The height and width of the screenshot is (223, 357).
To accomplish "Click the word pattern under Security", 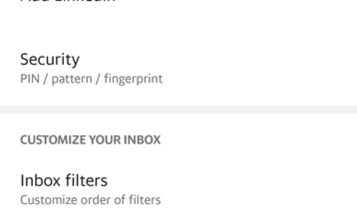I will point(72,79).
